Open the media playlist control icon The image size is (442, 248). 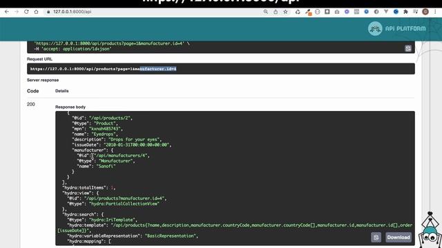click(x=415, y=12)
